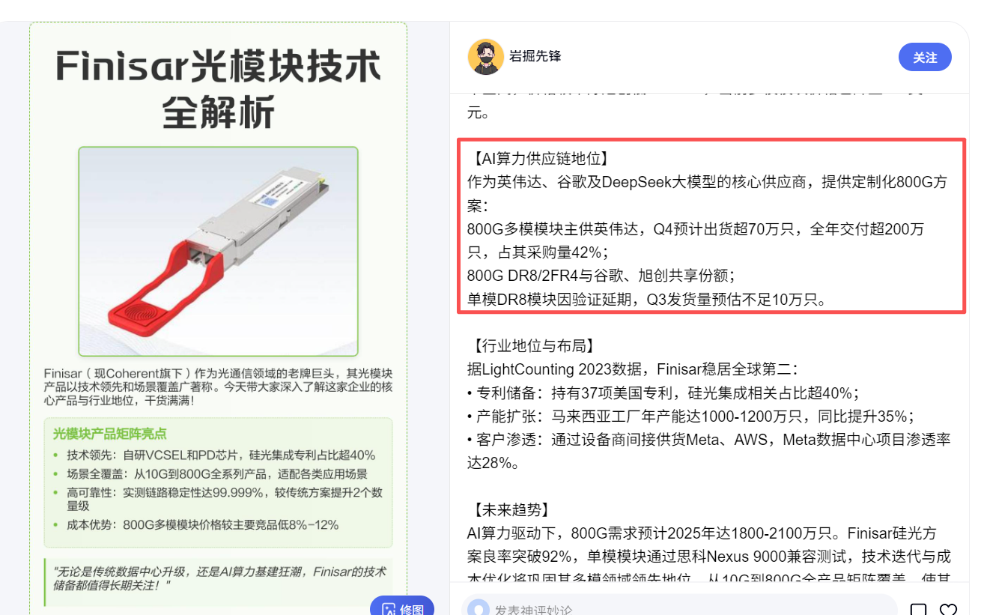Click the optical module product photo

[218, 251]
